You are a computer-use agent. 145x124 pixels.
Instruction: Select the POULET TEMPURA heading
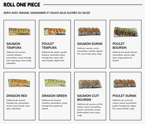[49, 46]
